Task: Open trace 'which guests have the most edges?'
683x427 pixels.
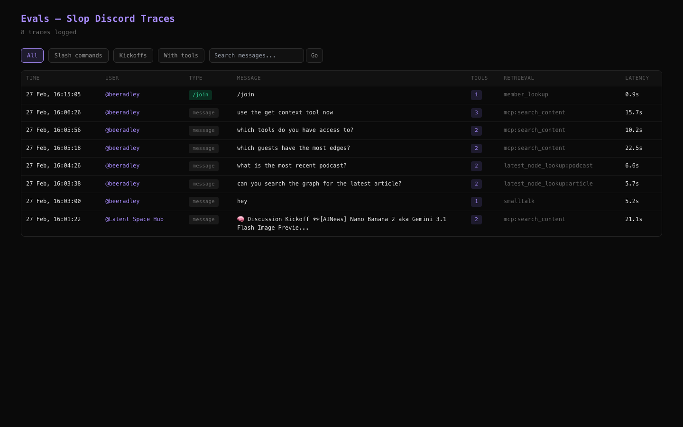Action: (x=293, y=148)
